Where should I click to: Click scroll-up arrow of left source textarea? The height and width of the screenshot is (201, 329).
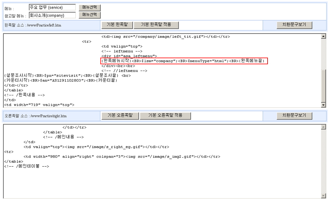323,36
